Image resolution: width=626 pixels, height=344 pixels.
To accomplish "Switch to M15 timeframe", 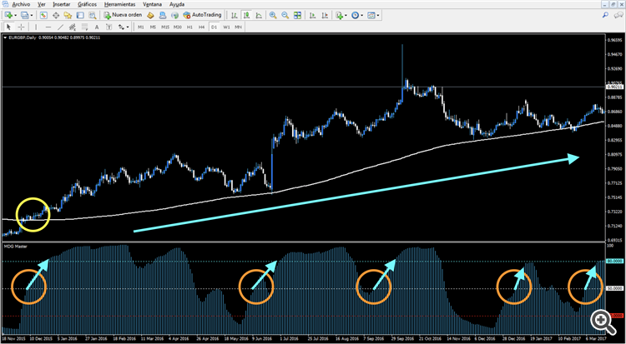I will pyautogui.click(x=165, y=27).
